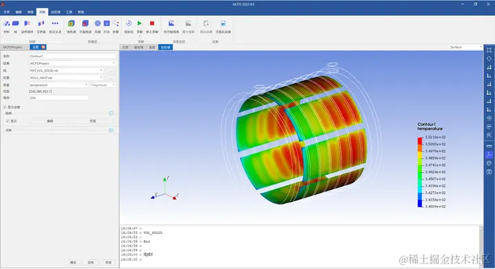Click the 自定义点 three-dots icon
This screenshot has height=269, width=495.
[55, 23]
